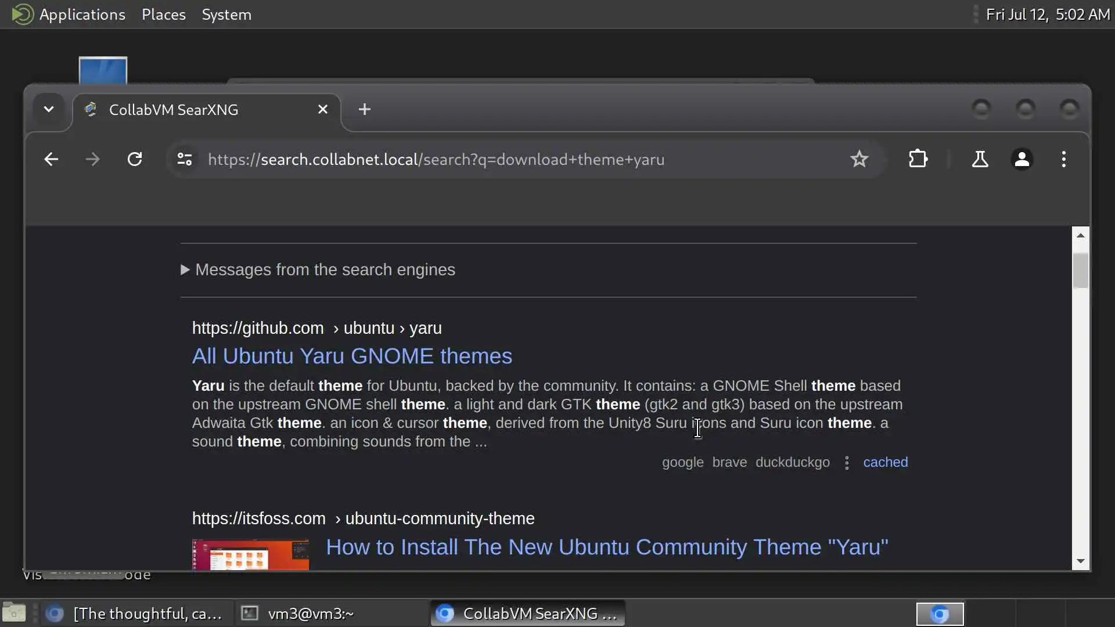The image size is (1115, 627).
Task: Open the Applications menu
Action: 81,15
